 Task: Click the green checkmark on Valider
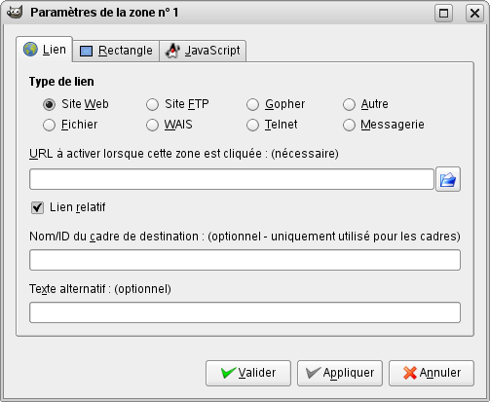pyautogui.click(x=228, y=373)
